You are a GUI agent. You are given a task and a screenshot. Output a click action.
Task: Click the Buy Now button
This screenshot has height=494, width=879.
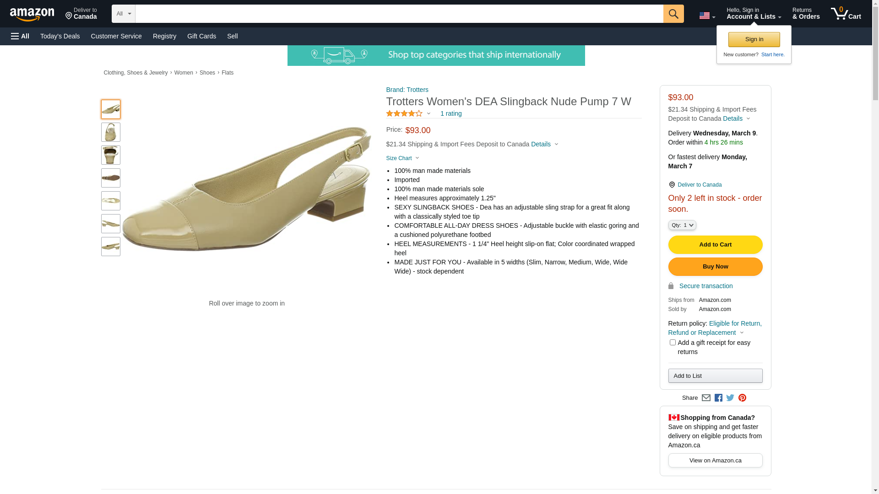[715, 267]
